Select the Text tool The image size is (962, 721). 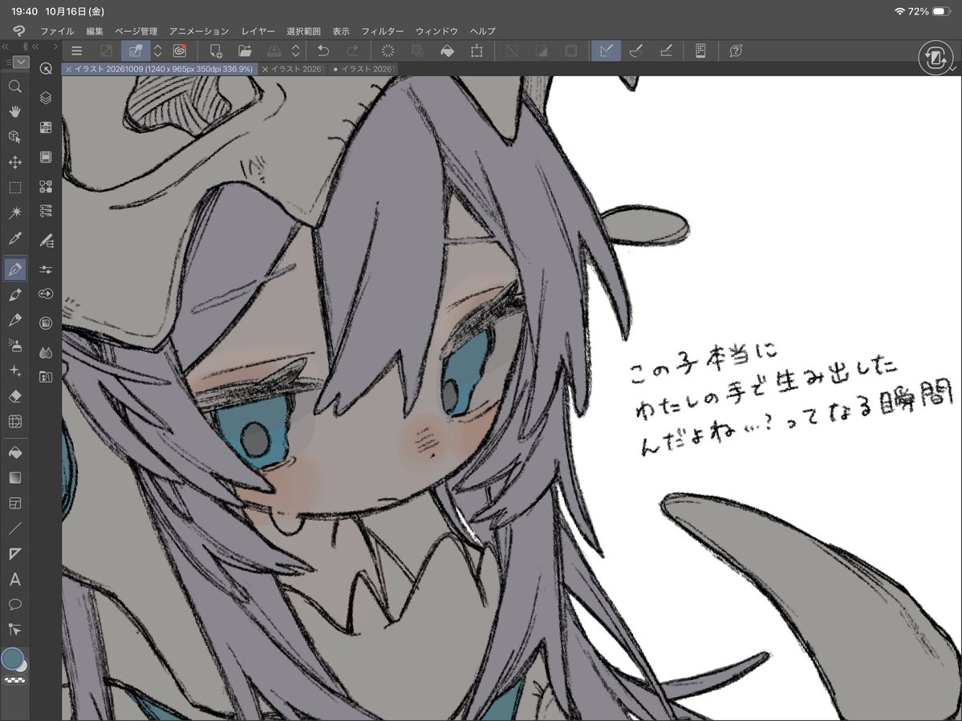14,579
